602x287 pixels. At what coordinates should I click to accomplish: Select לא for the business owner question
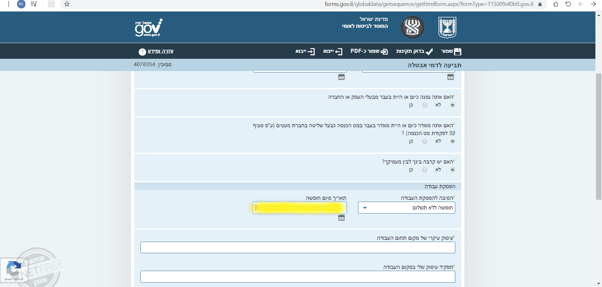[x=452, y=105]
